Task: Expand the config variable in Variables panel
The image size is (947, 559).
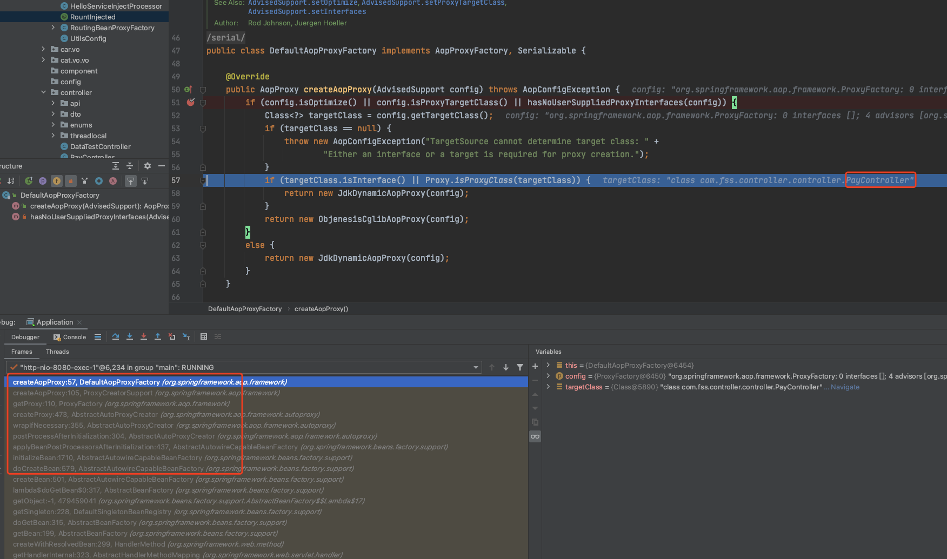Action: point(548,376)
